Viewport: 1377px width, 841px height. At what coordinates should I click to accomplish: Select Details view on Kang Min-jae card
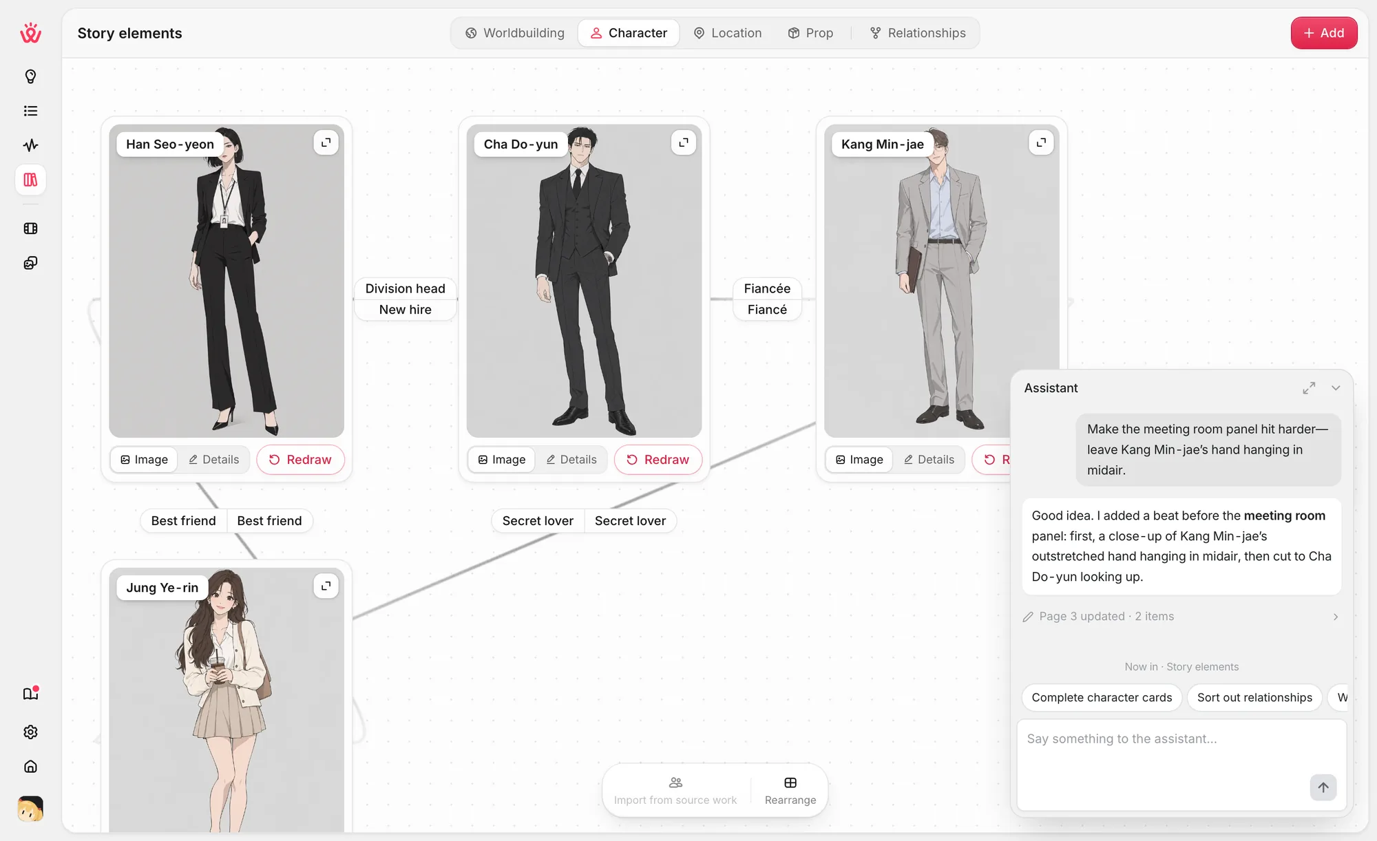pyautogui.click(x=929, y=460)
